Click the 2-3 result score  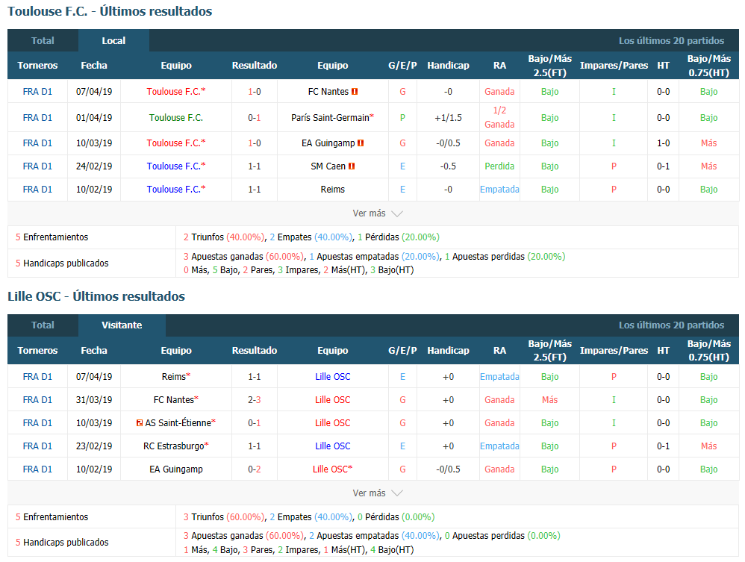[255, 400]
